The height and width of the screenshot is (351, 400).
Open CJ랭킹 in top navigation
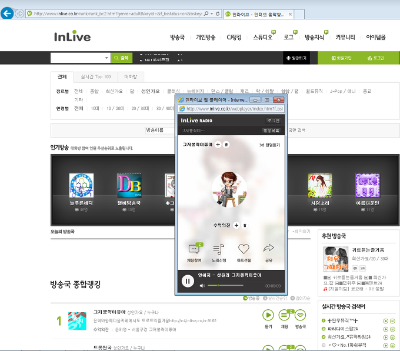(234, 38)
